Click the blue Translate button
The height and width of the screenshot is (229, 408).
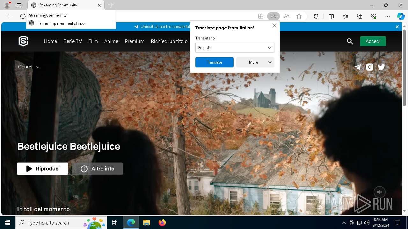click(x=215, y=62)
